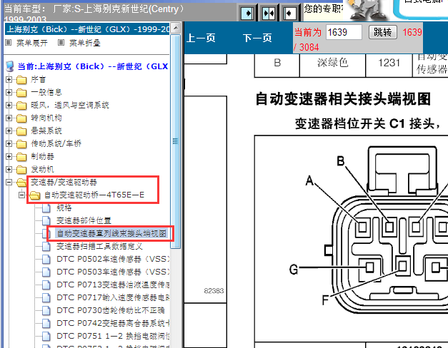Click the page number field showing 1639

pyautogui.click(x=344, y=32)
